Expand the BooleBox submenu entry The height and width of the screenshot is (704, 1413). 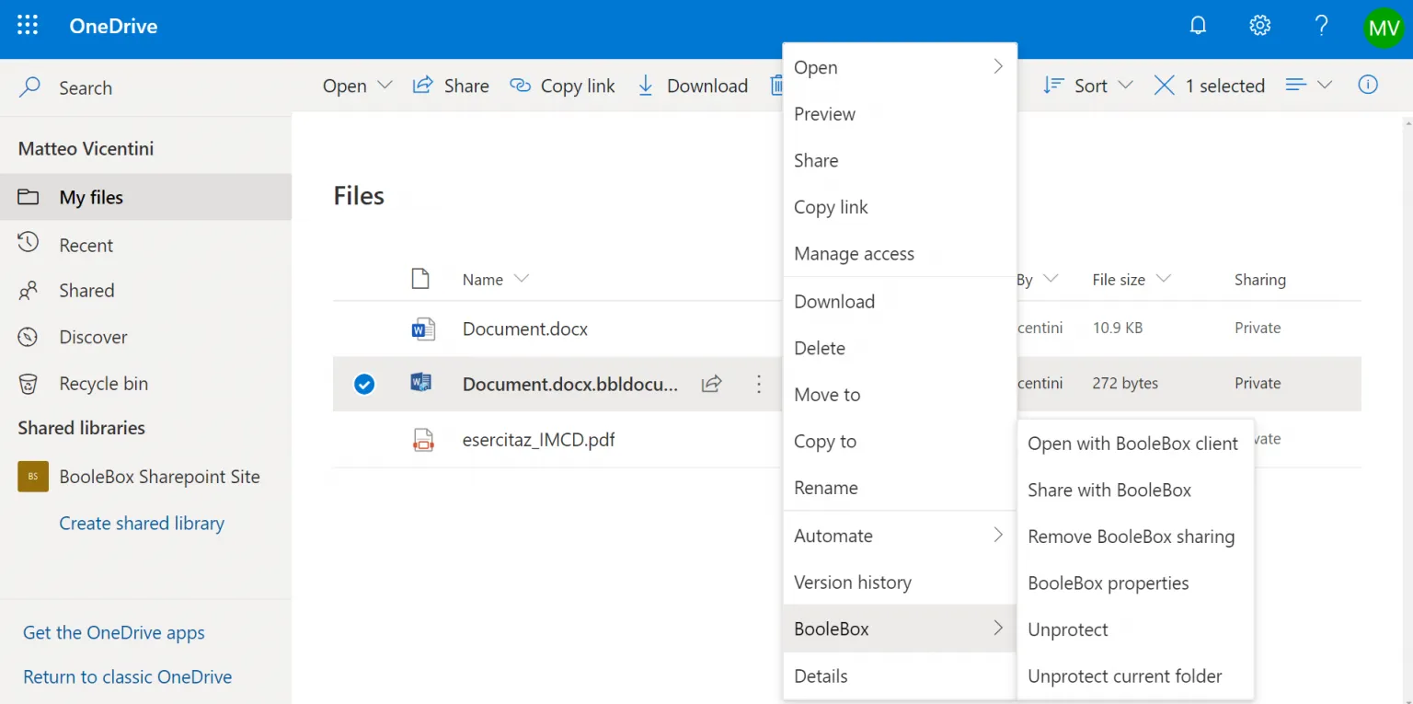coord(900,629)
